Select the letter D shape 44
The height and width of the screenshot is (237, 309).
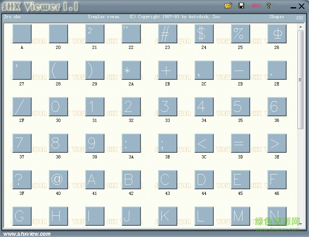pos(204,180)
